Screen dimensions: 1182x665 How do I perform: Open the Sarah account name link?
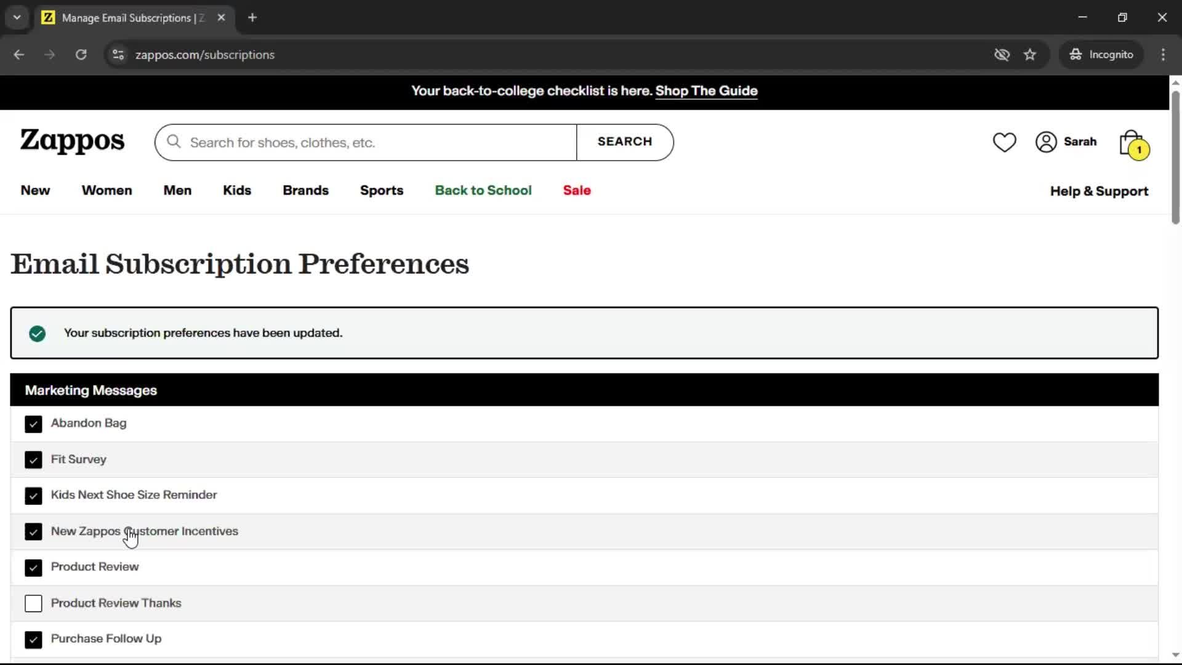[1080, 142]
